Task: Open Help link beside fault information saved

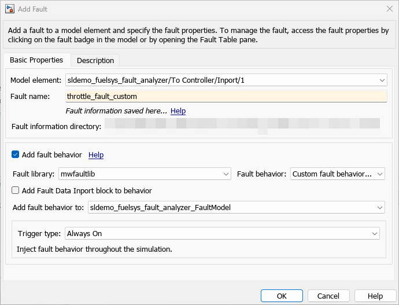Action: 178,111
